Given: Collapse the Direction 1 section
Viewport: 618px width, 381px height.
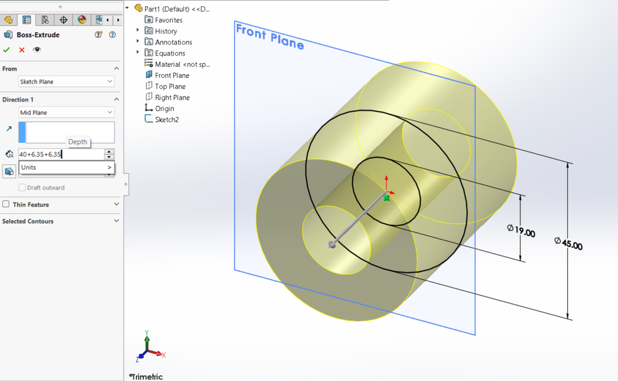Looking at the screenshot, I should pyautogui.click(x=116, y=98).
